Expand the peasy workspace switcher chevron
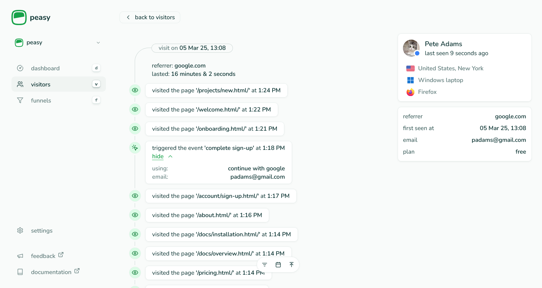The width and height of the screenshot is (542, 288). [98, 42]
